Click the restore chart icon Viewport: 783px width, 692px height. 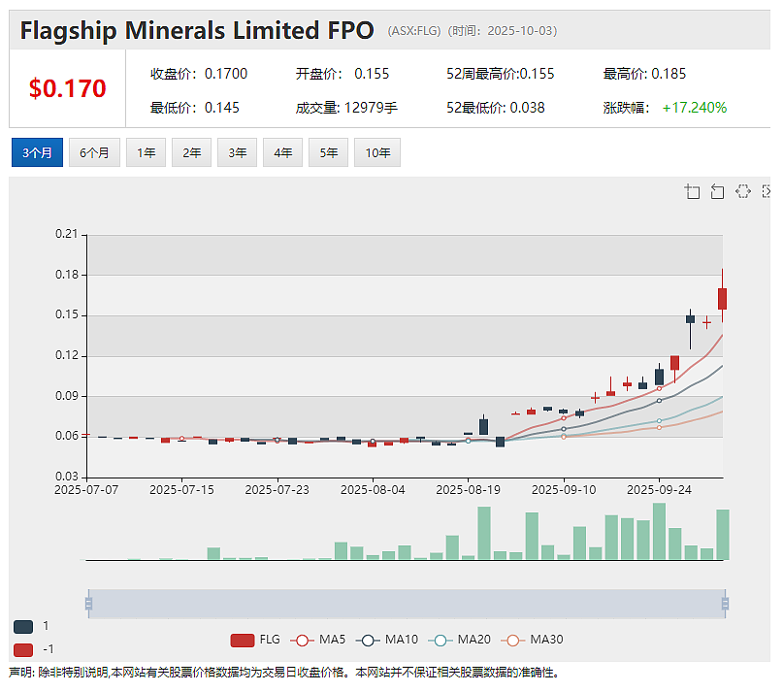(x=743, y=191)
